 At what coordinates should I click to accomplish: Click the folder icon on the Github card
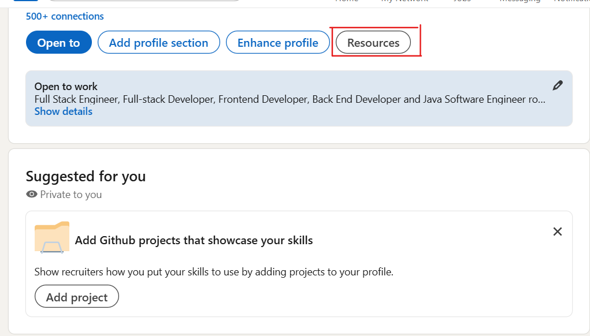(51, 237)
